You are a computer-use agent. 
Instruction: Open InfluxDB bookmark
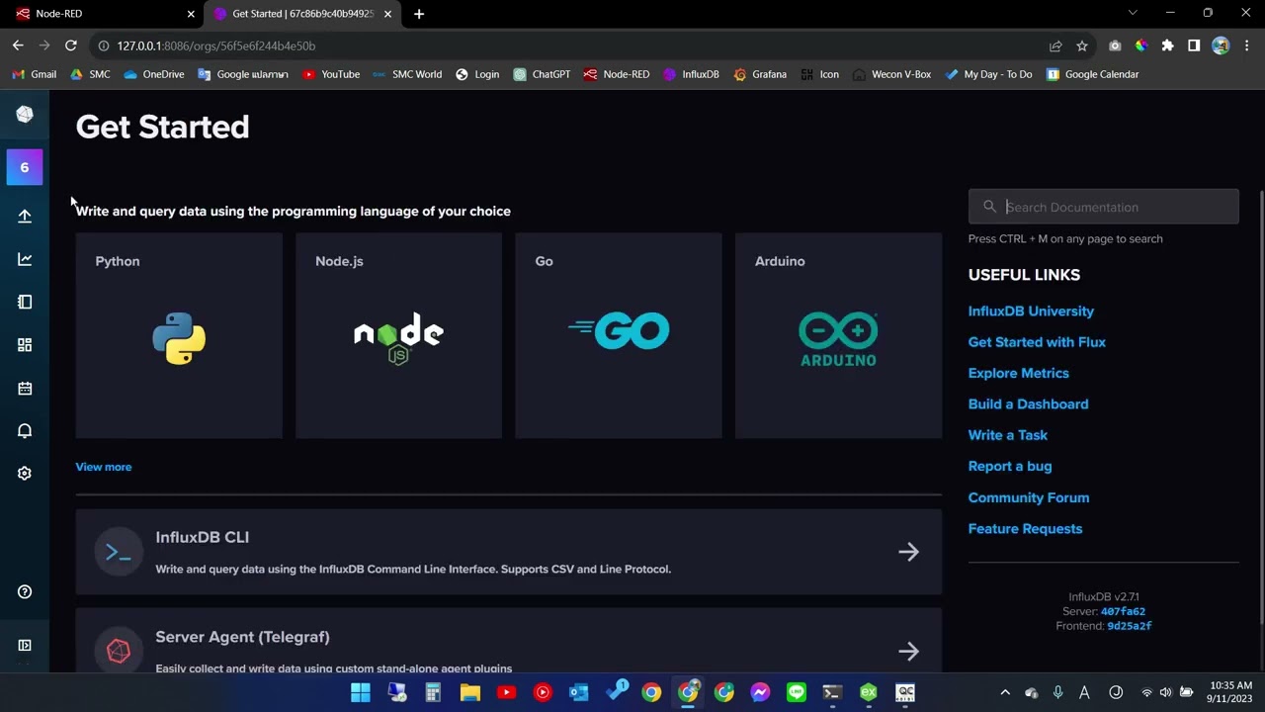click(691, 74)
